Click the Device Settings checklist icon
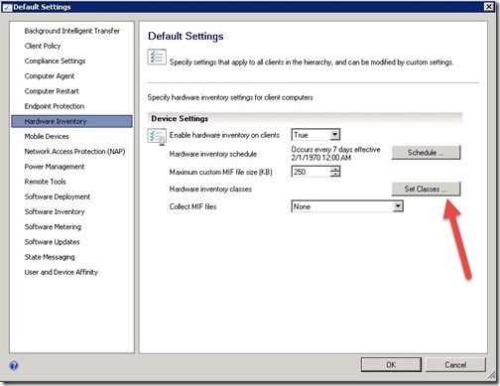500x386 pixels. pyautogui.click(x=157, y=137)
